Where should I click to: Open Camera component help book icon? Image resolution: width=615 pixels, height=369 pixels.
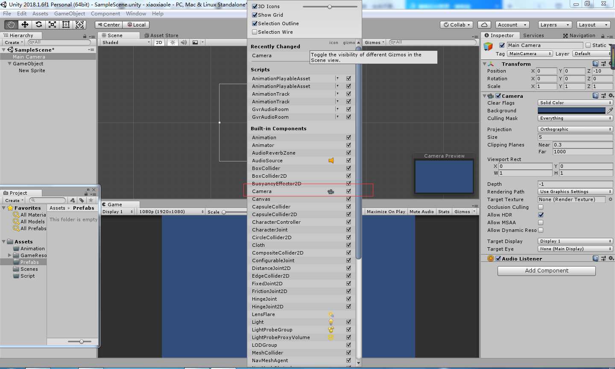[x=595, y=96]
